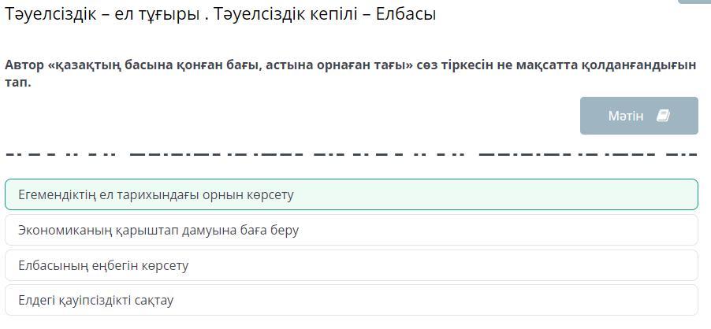The width and height of the screenshot is (711, 329).
Task: Click the bold question text starting with Автор
Action: [350, 74]
